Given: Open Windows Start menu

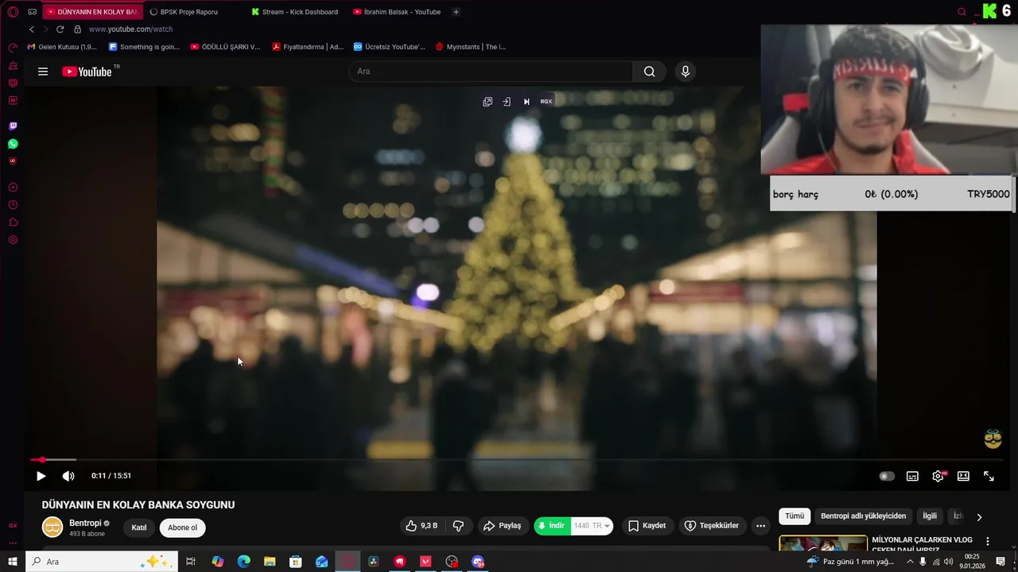Looking at the screenshot, I should pyautogui.click(x=13, y=562).
